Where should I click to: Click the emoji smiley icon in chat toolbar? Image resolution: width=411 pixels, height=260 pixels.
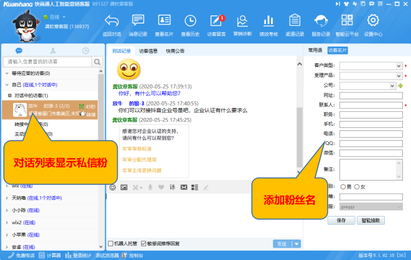113,187
